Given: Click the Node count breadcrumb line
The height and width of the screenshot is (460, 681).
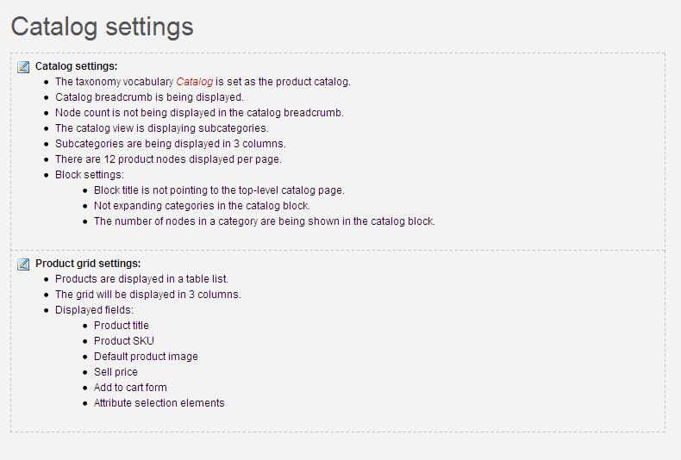Looking at the screenshot, I should click(199, 113).
